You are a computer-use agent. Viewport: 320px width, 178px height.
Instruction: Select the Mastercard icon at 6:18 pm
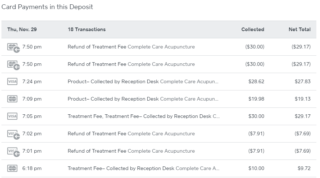pos(12,169)
